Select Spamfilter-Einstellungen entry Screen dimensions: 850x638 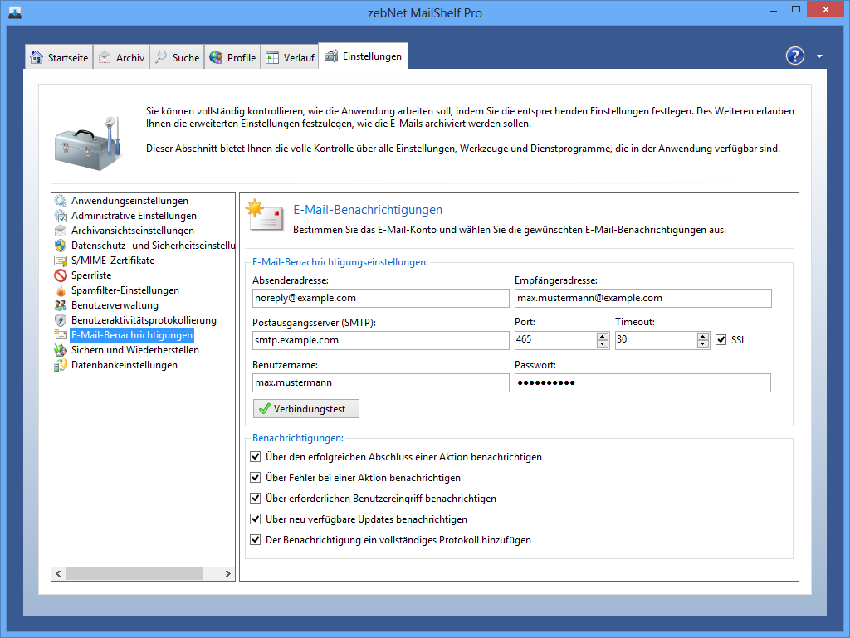(125, 290)
